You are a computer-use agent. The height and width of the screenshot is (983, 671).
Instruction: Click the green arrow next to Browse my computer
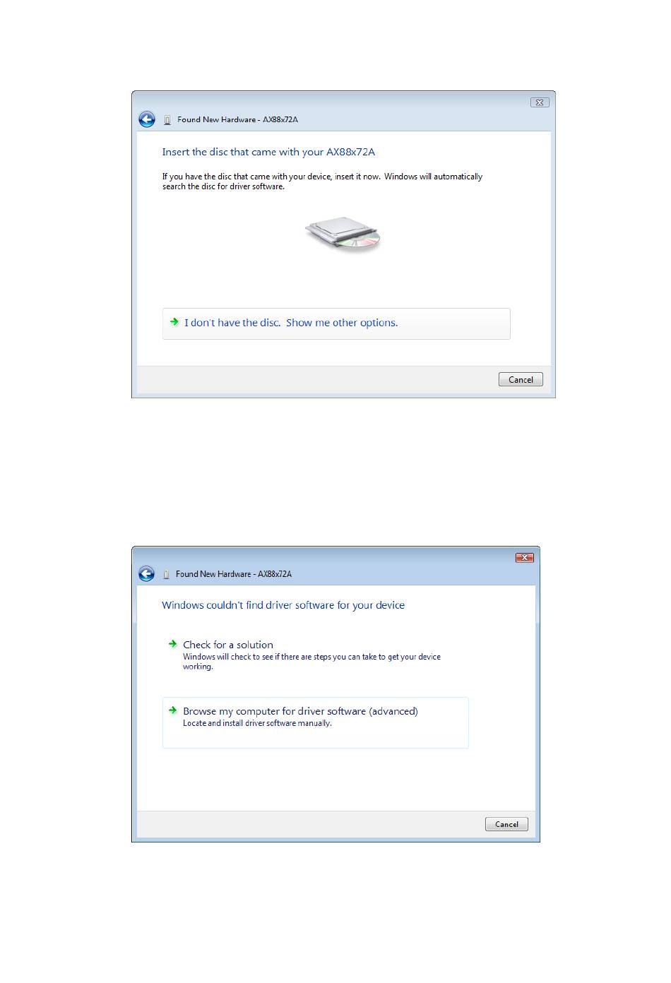(x=172, y=710)
